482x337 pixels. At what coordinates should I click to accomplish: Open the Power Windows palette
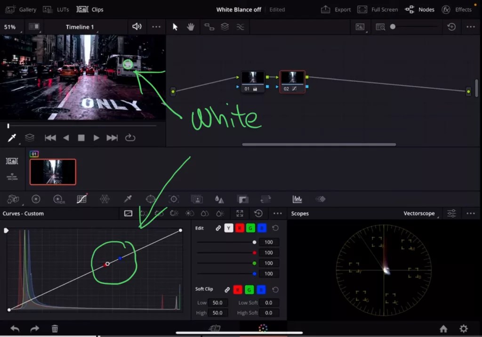[151, 199]
